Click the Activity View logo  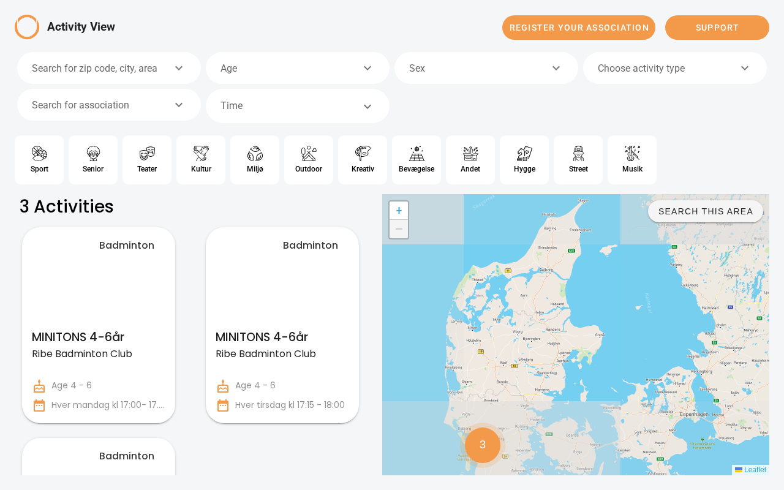tap(27, 27)
